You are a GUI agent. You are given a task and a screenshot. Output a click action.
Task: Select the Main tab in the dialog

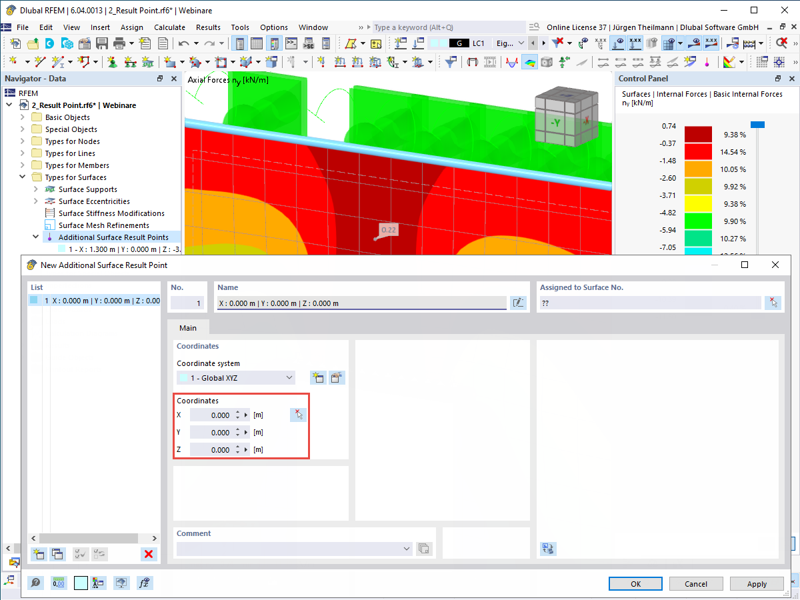pyautogui.click(x=187, y=327)
